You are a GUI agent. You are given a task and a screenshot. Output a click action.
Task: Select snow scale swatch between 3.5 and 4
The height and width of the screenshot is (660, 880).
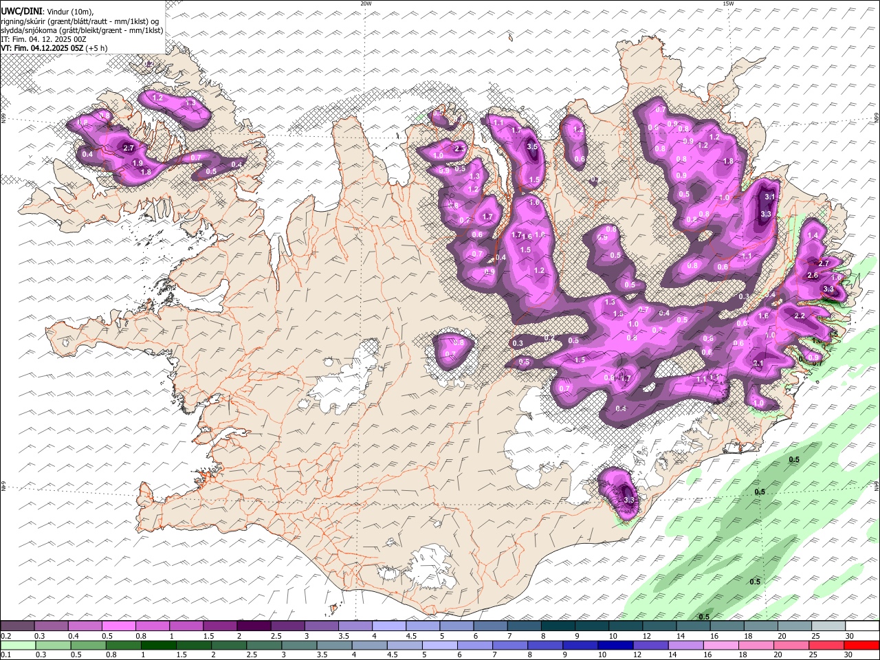coord(355,626)
